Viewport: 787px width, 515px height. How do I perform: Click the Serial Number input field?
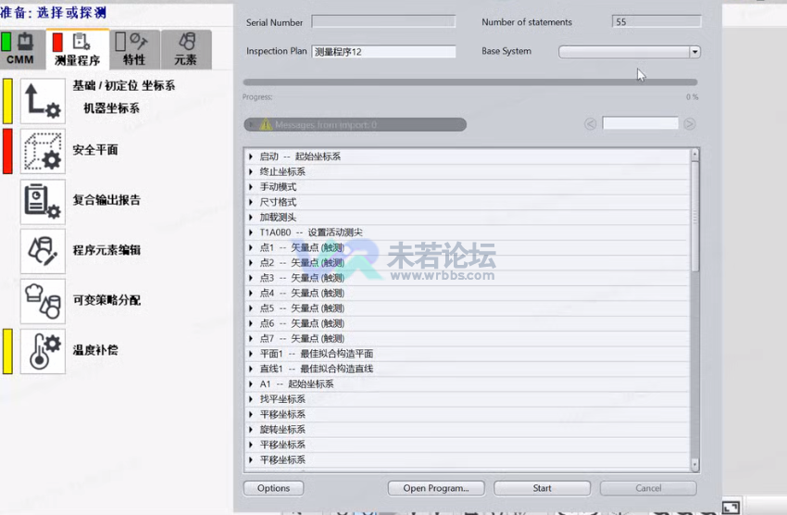coord(383,21)
